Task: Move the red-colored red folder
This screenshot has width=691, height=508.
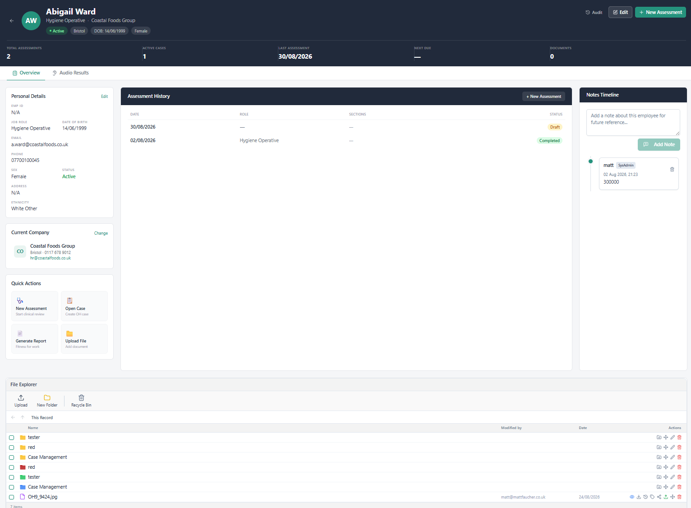Action: tap(666, 467)
